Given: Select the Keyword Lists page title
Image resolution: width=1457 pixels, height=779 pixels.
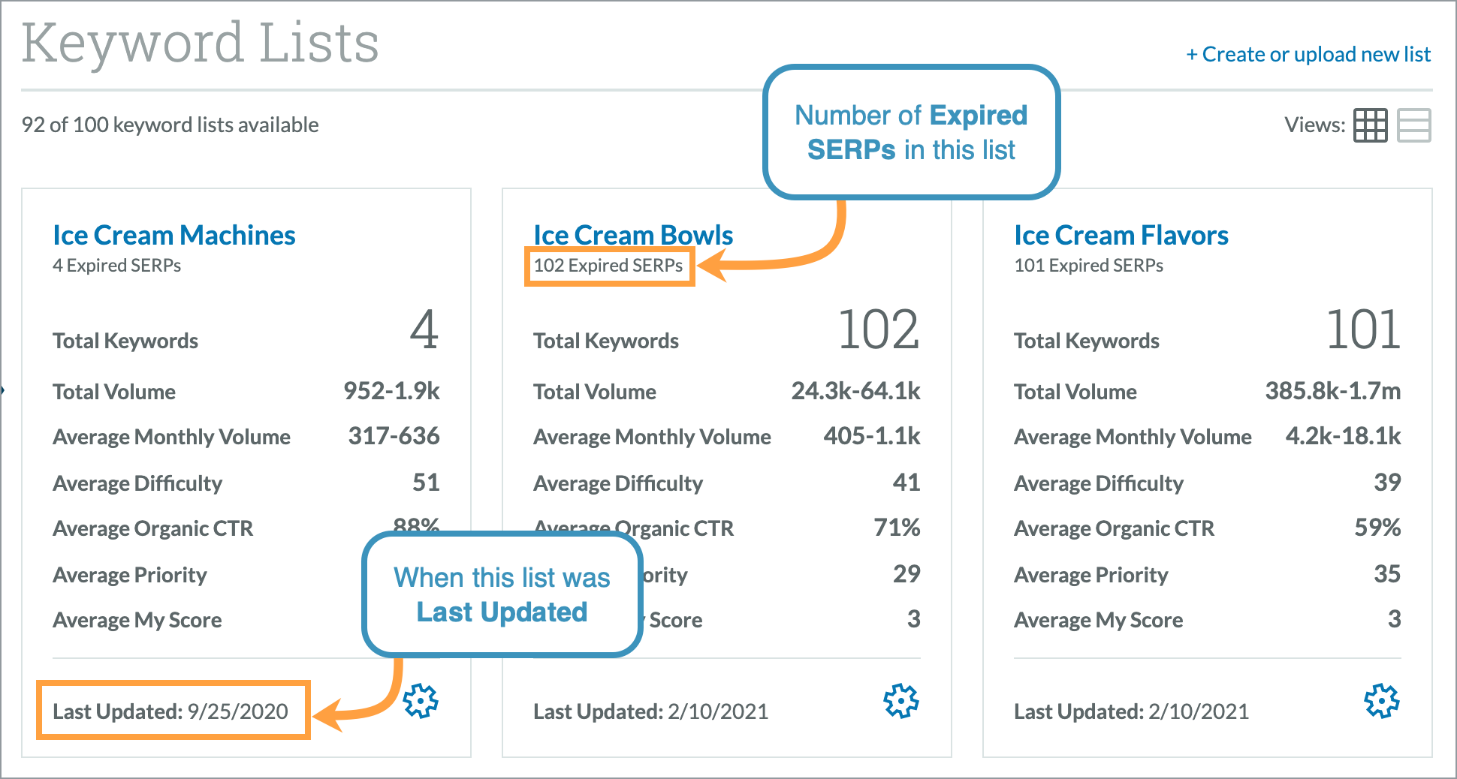Looking at the screenshot, I should (200, 42).
